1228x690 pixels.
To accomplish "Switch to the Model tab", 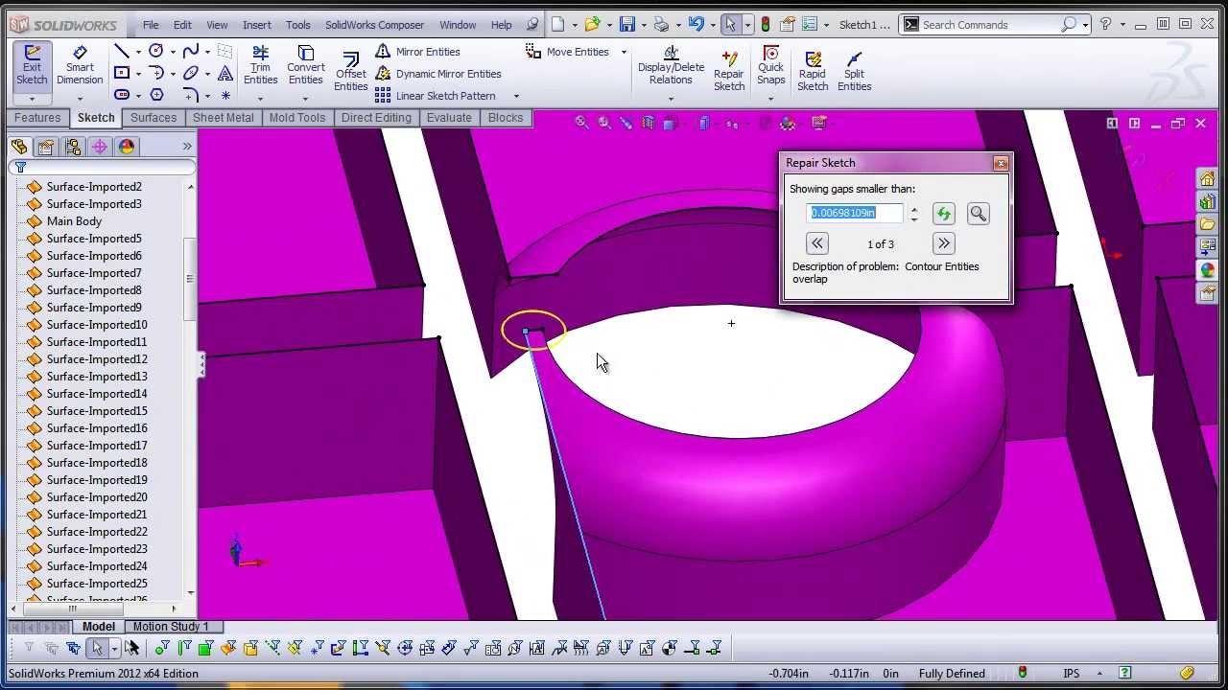I will 99,627.
